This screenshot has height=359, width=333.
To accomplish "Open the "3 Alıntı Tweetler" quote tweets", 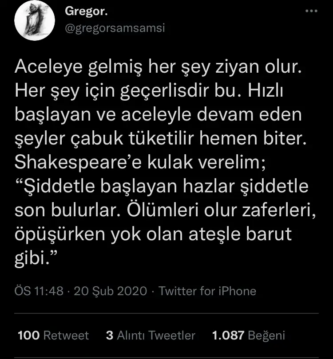I will [x=151, y=336].
